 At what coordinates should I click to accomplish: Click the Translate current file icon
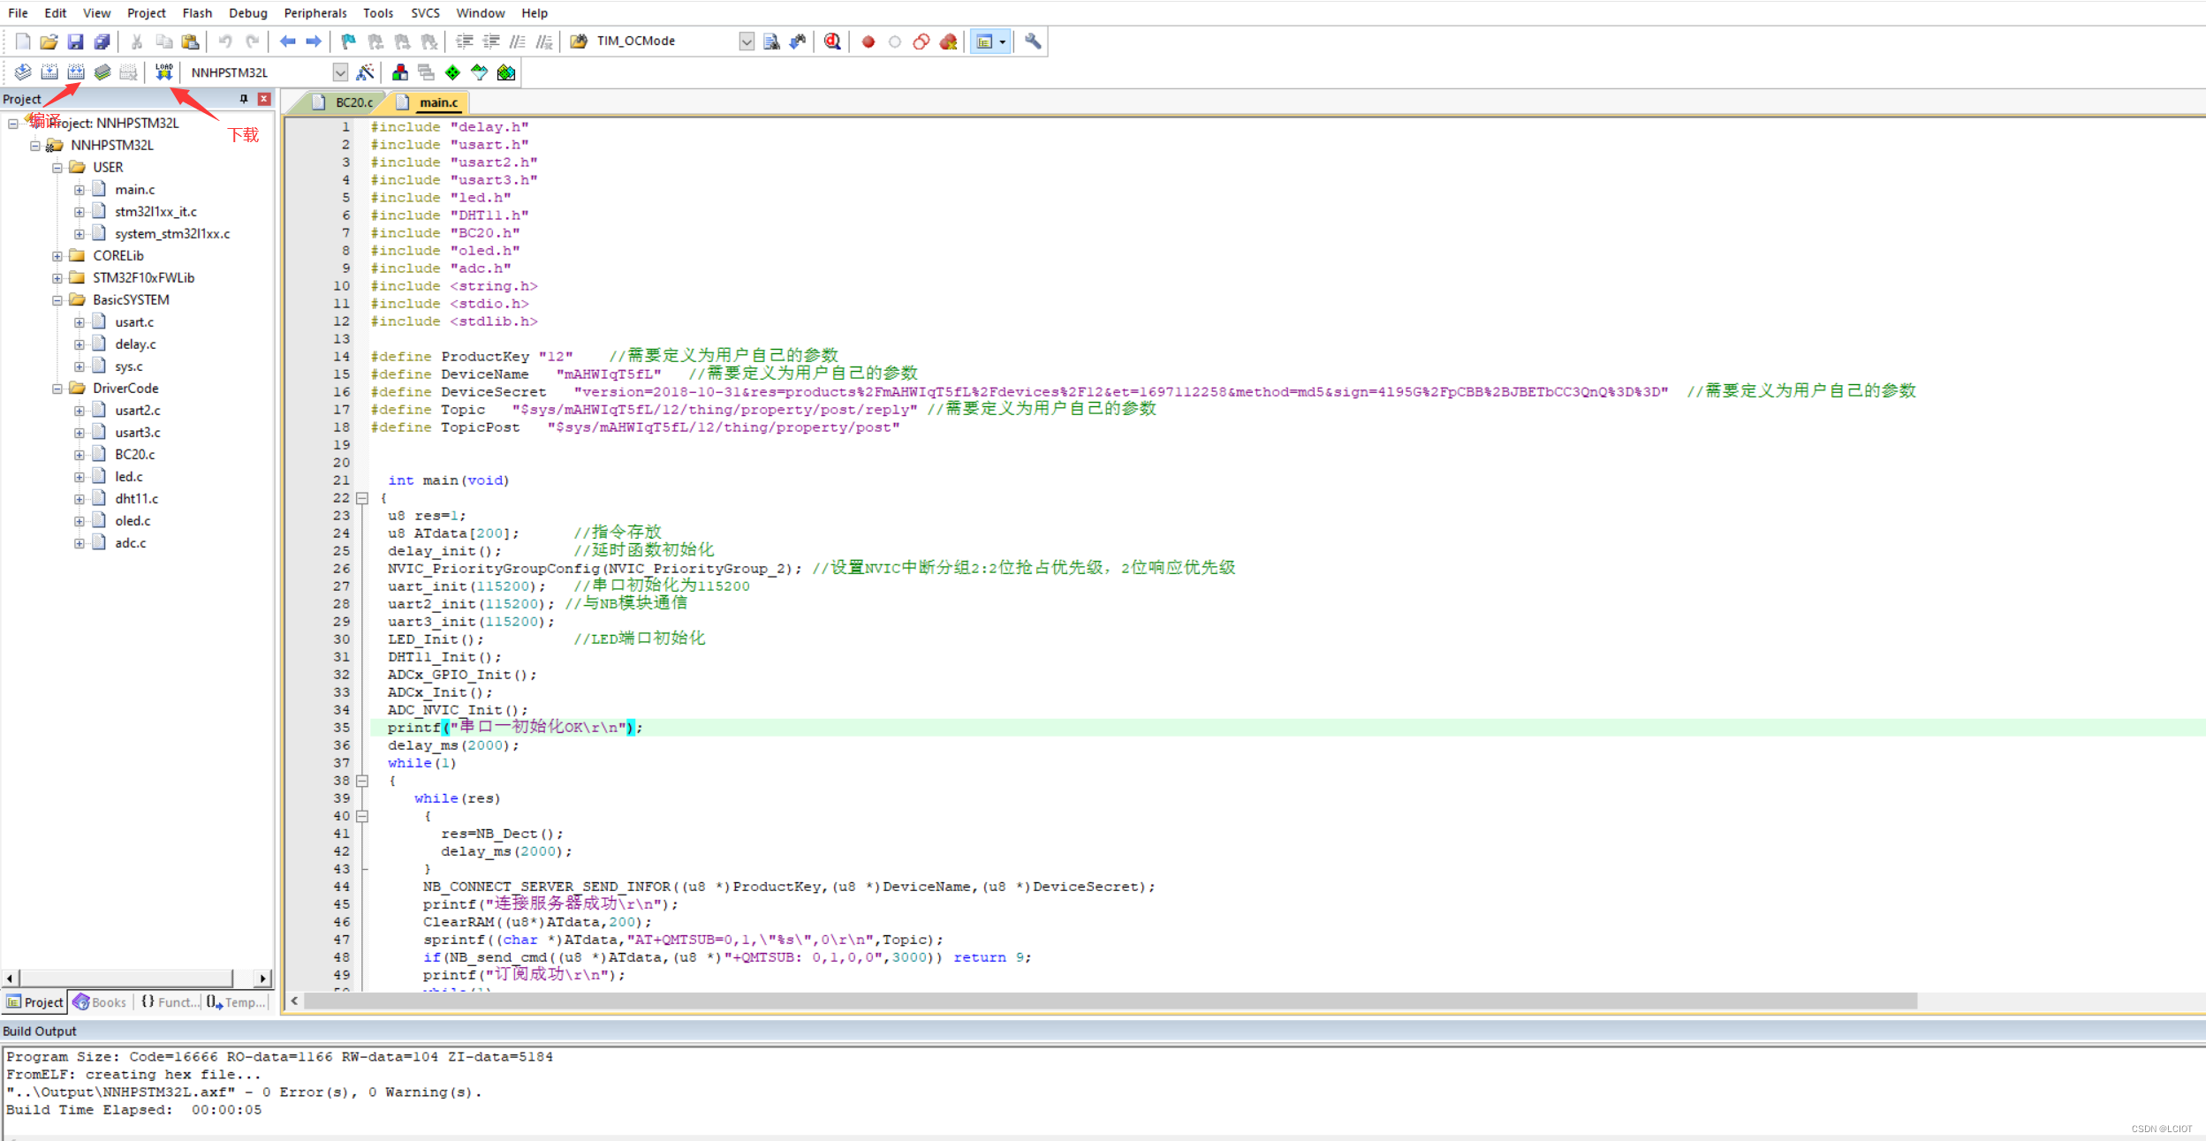coord(23,72)
